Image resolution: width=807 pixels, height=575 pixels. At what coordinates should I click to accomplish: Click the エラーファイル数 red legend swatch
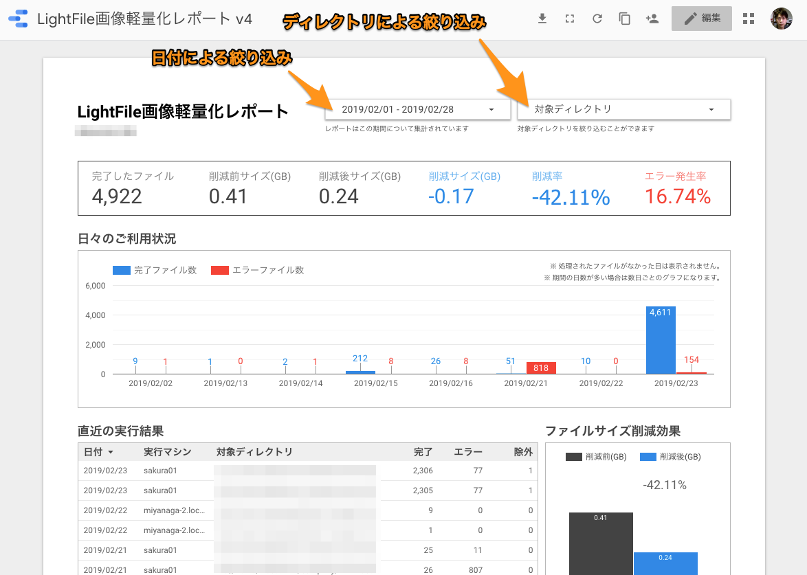coord(220,270)
